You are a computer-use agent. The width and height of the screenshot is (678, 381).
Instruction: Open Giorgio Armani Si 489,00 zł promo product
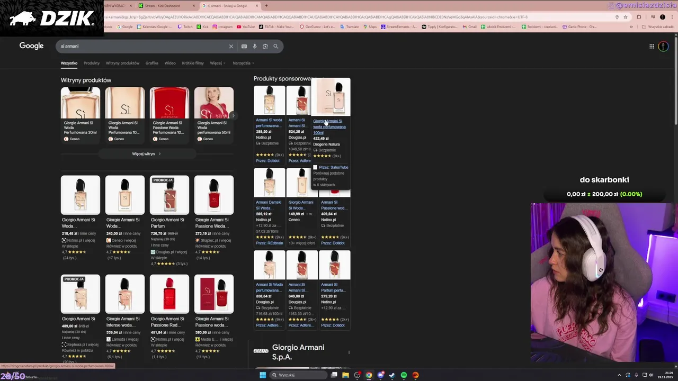pos(81,319)
